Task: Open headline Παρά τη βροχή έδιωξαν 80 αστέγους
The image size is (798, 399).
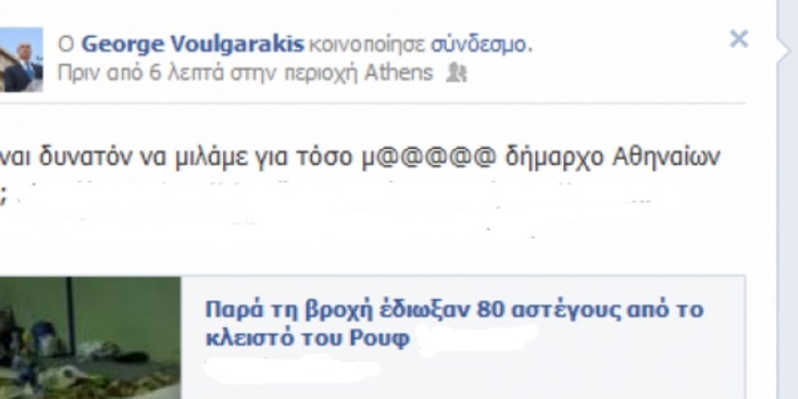Action: 455,310
